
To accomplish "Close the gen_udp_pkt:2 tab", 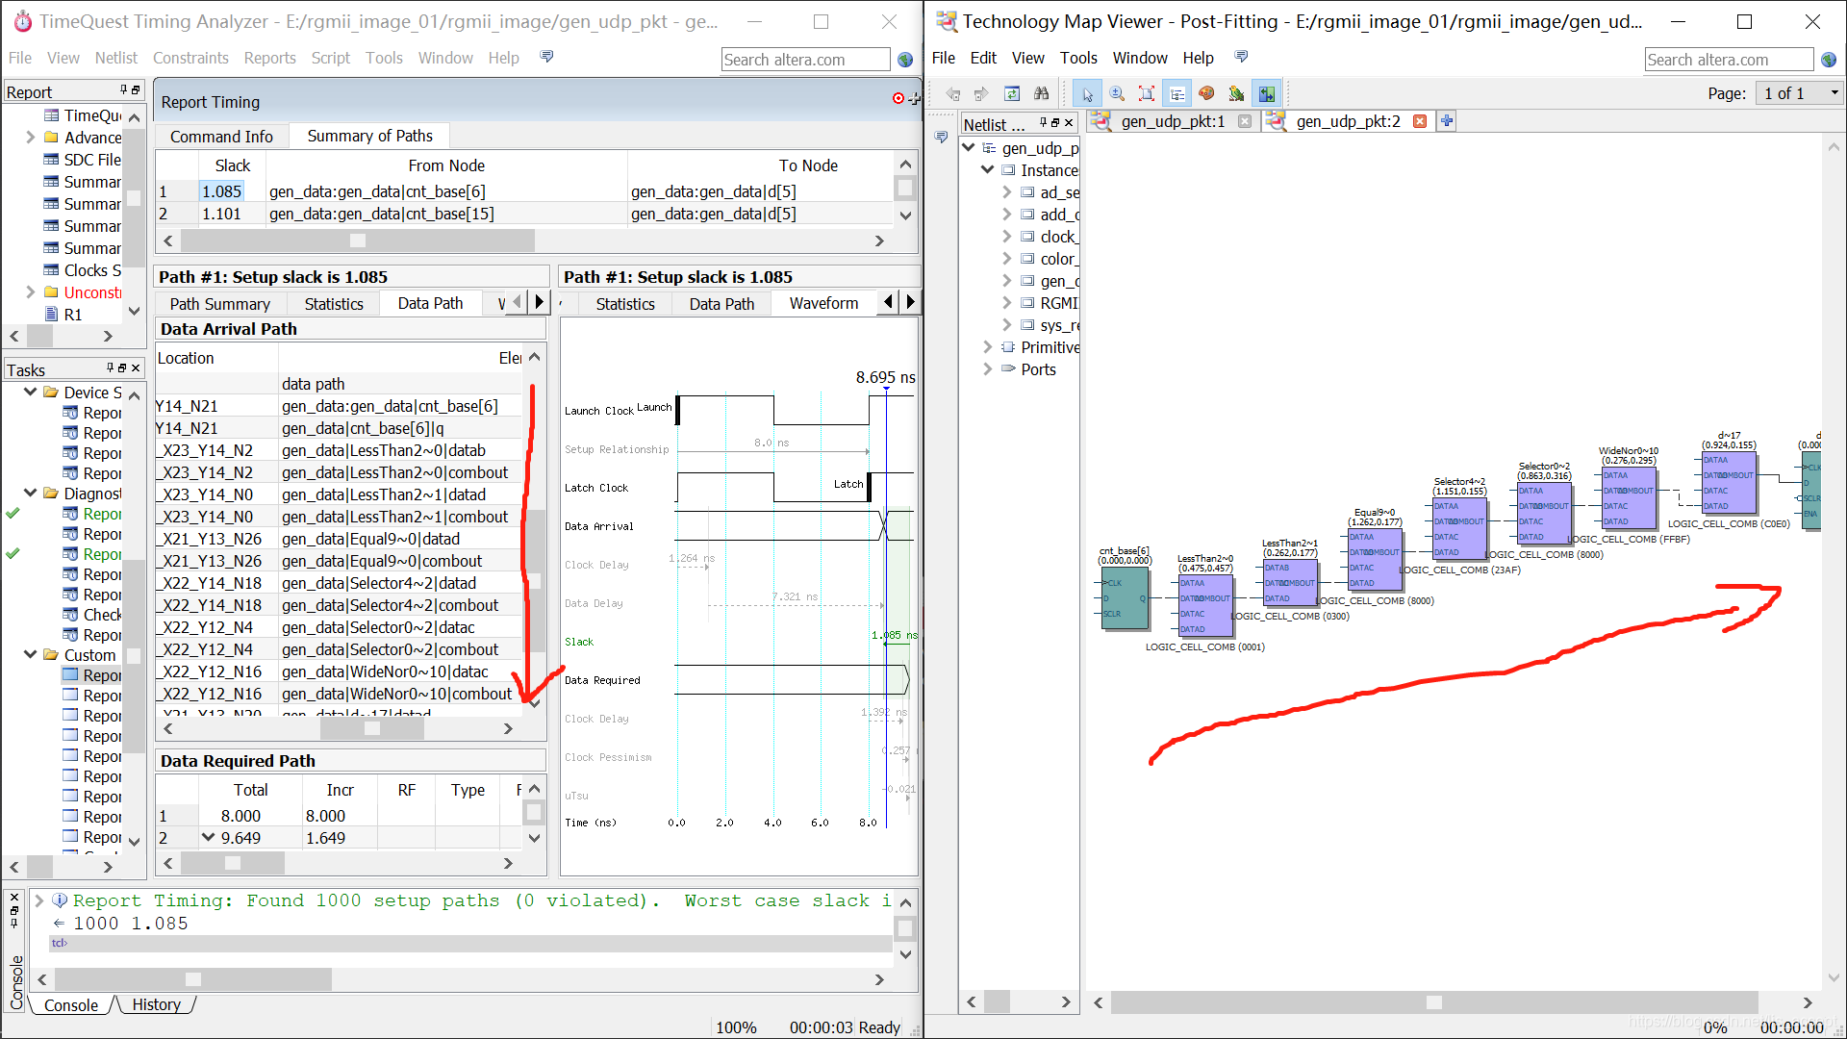I will 1420,121.
